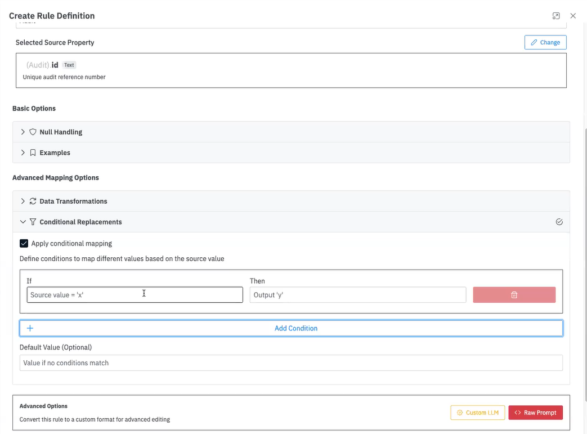Click the Change source property button

545,42
